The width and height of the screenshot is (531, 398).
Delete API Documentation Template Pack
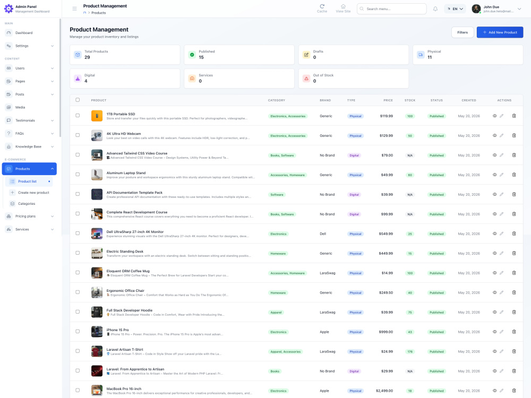point(513,194)
